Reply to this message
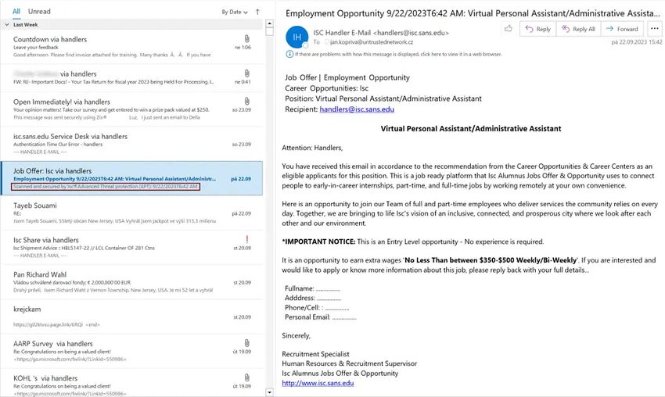 [x=537, y=29]
